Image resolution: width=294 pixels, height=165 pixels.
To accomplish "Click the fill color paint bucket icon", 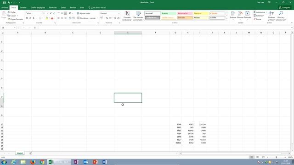I will 47,18.
